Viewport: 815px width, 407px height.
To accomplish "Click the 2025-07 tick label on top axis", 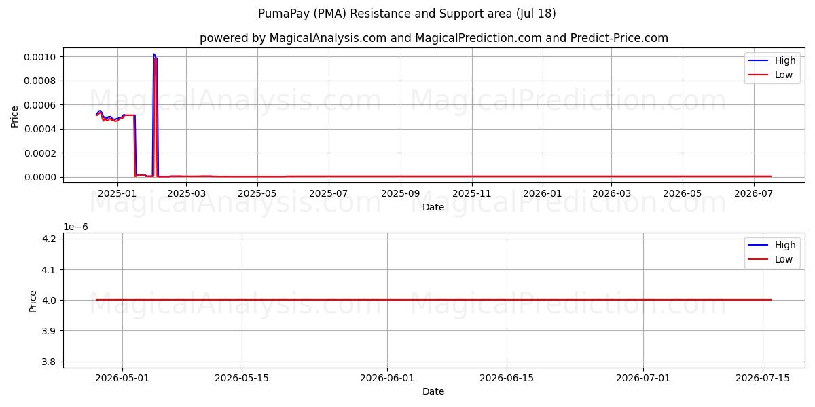I will 329,193.
